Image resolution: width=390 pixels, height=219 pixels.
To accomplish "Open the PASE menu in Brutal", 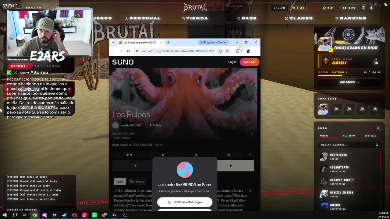I will 247,19.
